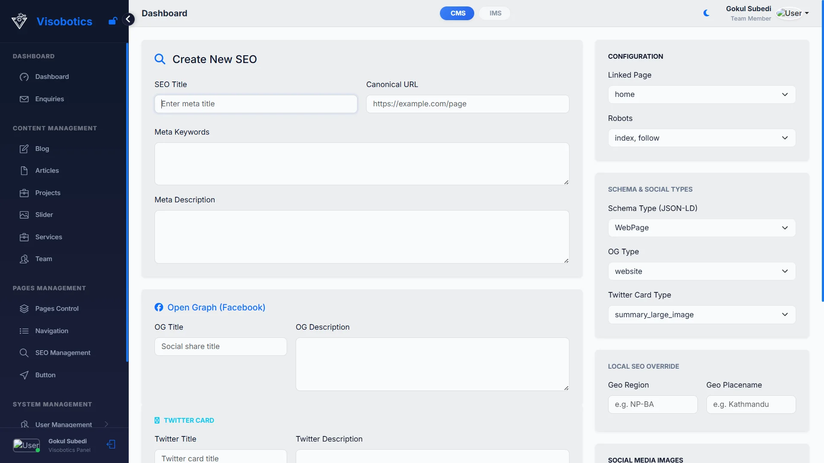Switch to the CMS tab
The image size is (824, 463).
pos(457,13)
